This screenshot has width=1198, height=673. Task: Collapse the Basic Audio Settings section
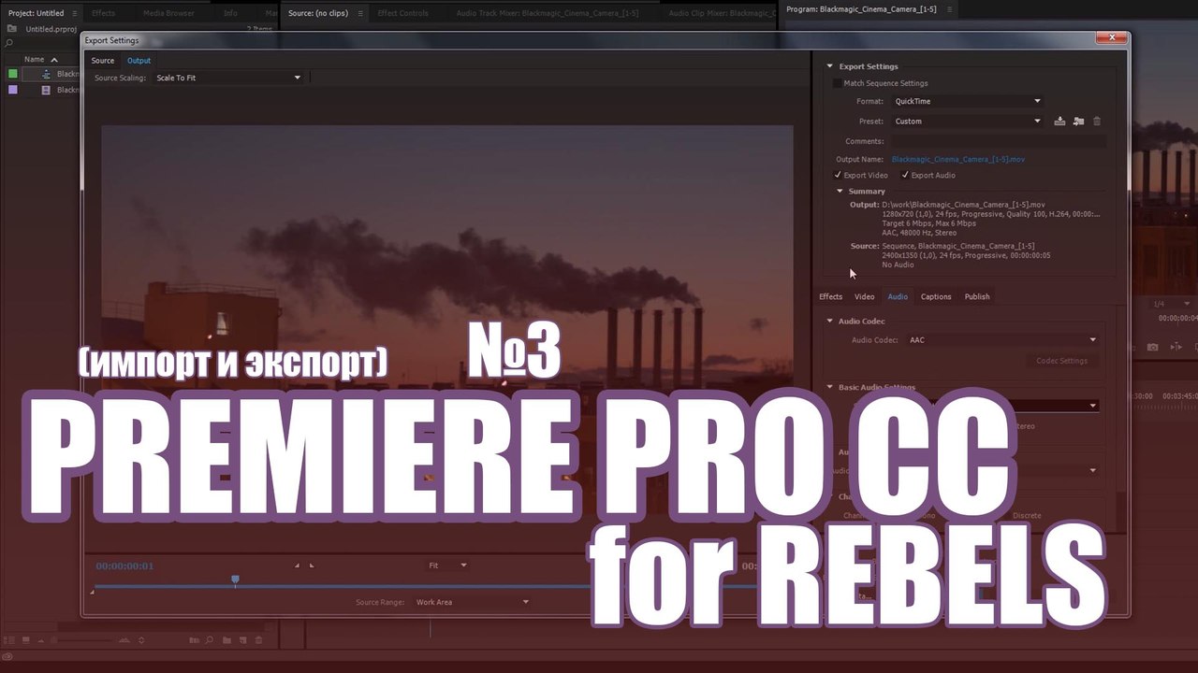tap(829, 387)
